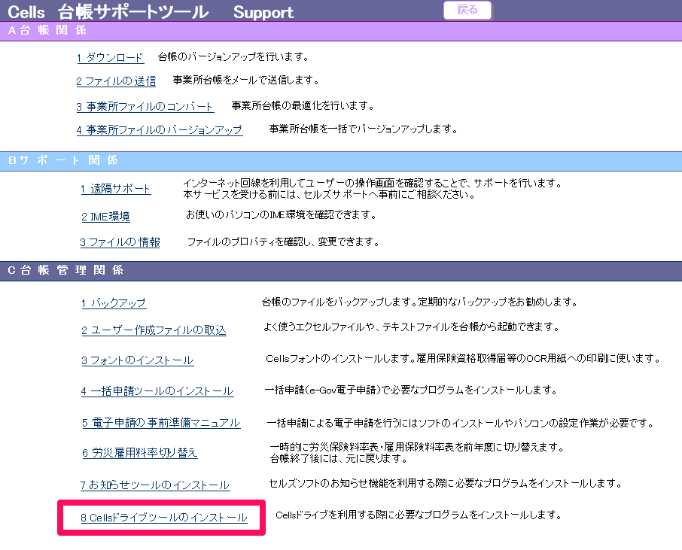The width and height of the screenshot is (682, 550).
Task: Open the 1 ダウンロード link
Action: (110, 58)
